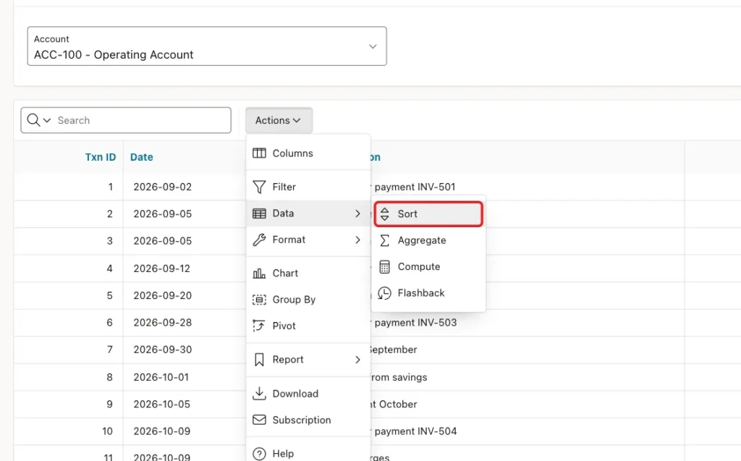The image size is (741, 461).
Task: Click the Data grid icon
Action: coord(259,213)
